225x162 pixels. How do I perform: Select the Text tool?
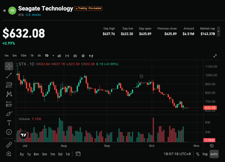coord(9,123)
